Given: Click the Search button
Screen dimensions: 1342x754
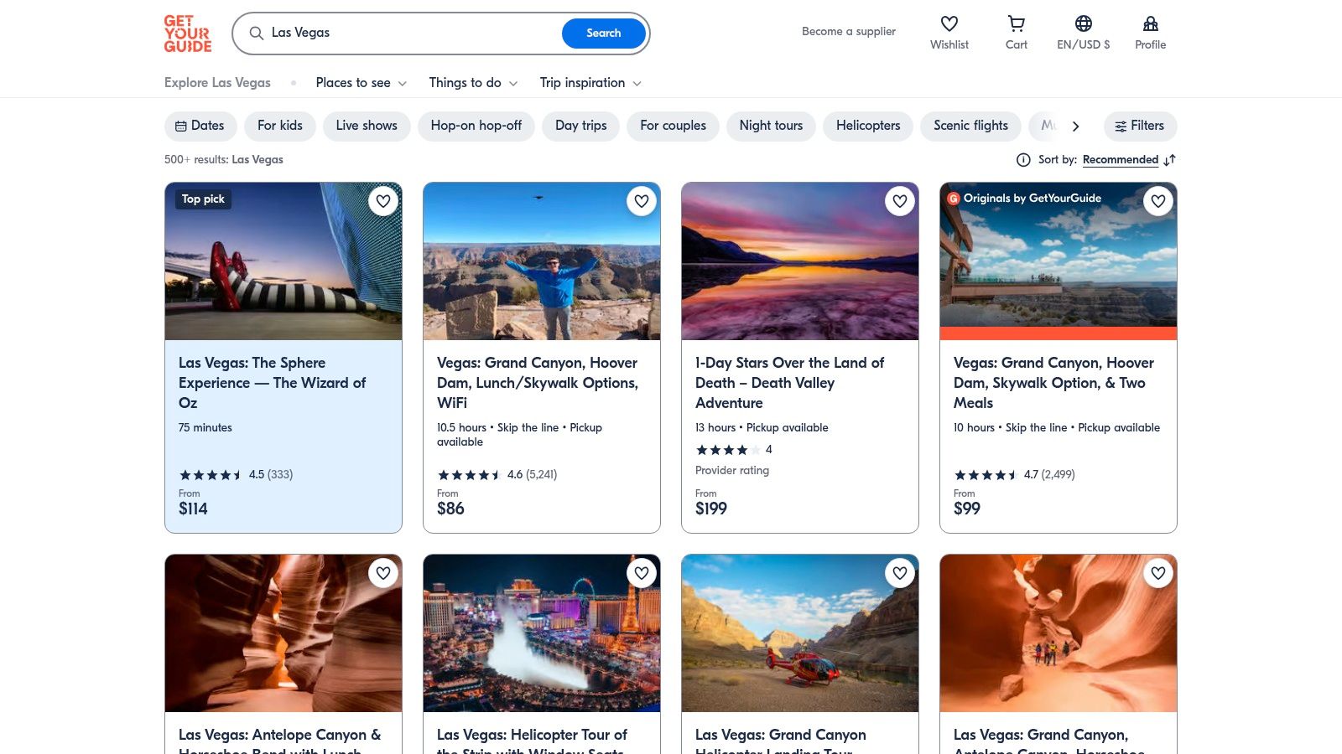Looking at the screenshot, I should tap(603, 34).
